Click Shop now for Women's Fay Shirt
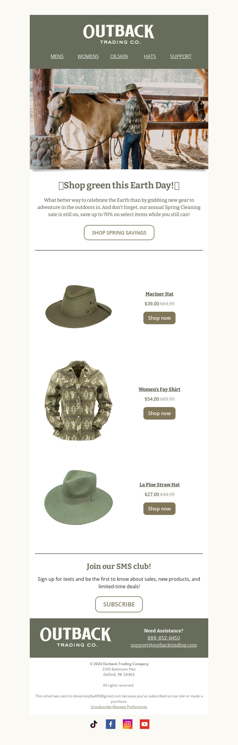Screen dimensions: 238x745 [x=159, y=413]
